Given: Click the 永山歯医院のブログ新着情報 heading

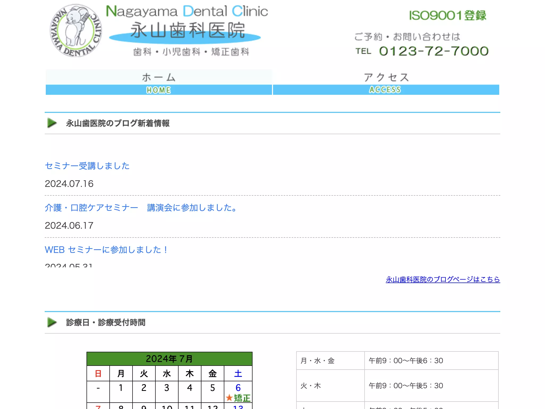Looking at the screenshot, I should (118, 123).
